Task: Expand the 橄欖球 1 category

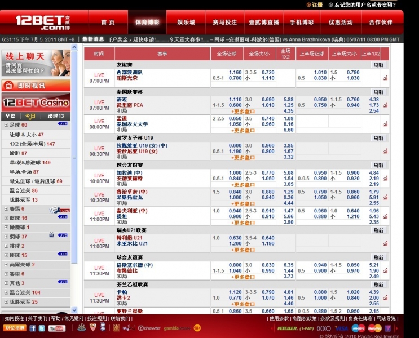Action: point(6,227)
